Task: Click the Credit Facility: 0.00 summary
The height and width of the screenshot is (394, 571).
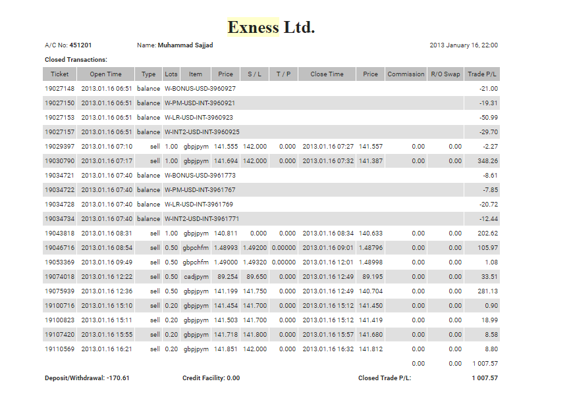Action: click(x=211, y=378)
